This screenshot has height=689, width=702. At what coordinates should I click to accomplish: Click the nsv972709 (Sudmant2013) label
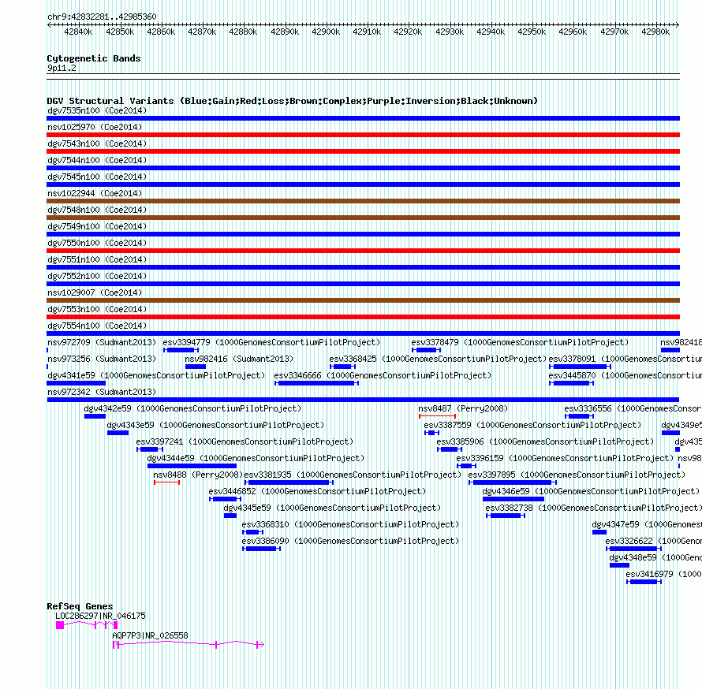point(102,342)
